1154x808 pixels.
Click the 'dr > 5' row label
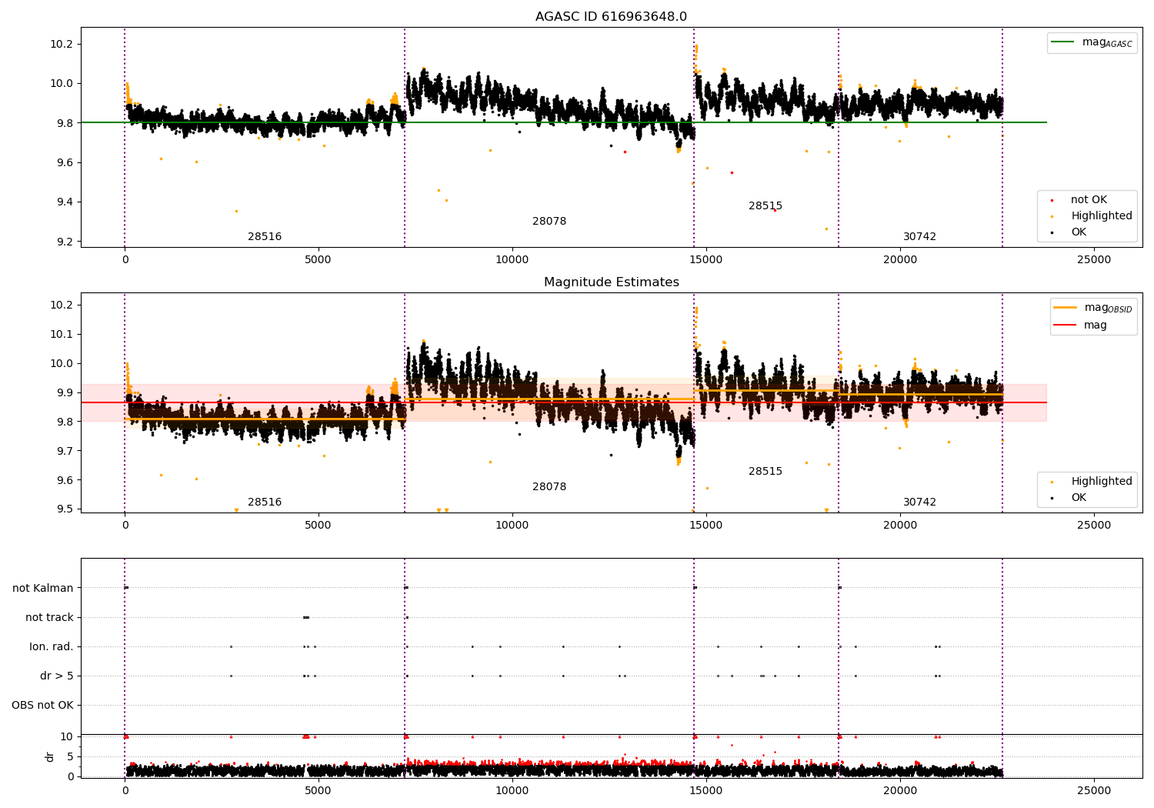tap(57, 676)
